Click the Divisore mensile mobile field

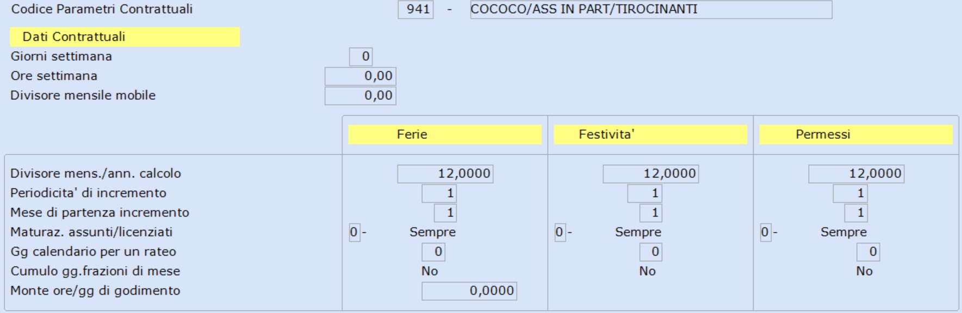[360, 95]
